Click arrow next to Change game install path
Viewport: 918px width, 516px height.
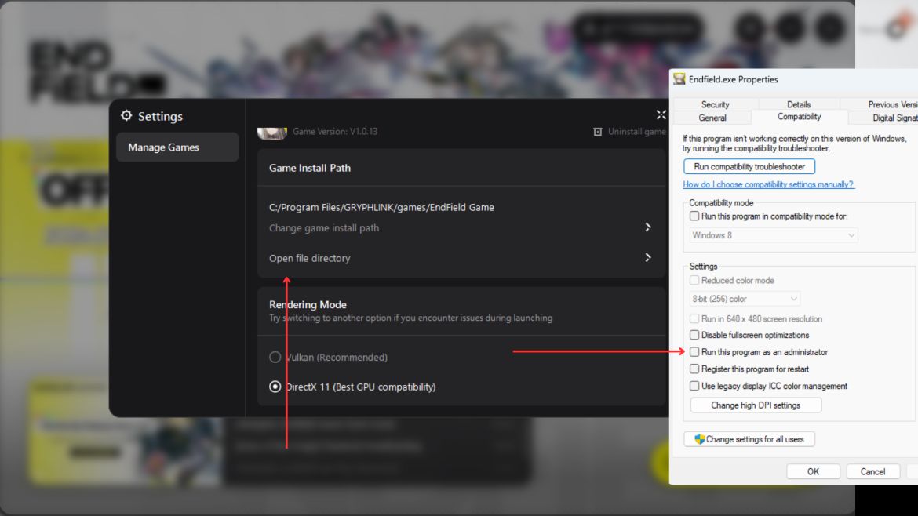coord(647,227)
